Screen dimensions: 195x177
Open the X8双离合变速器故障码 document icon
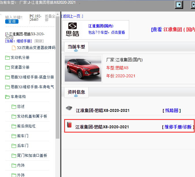coord(14,48)
